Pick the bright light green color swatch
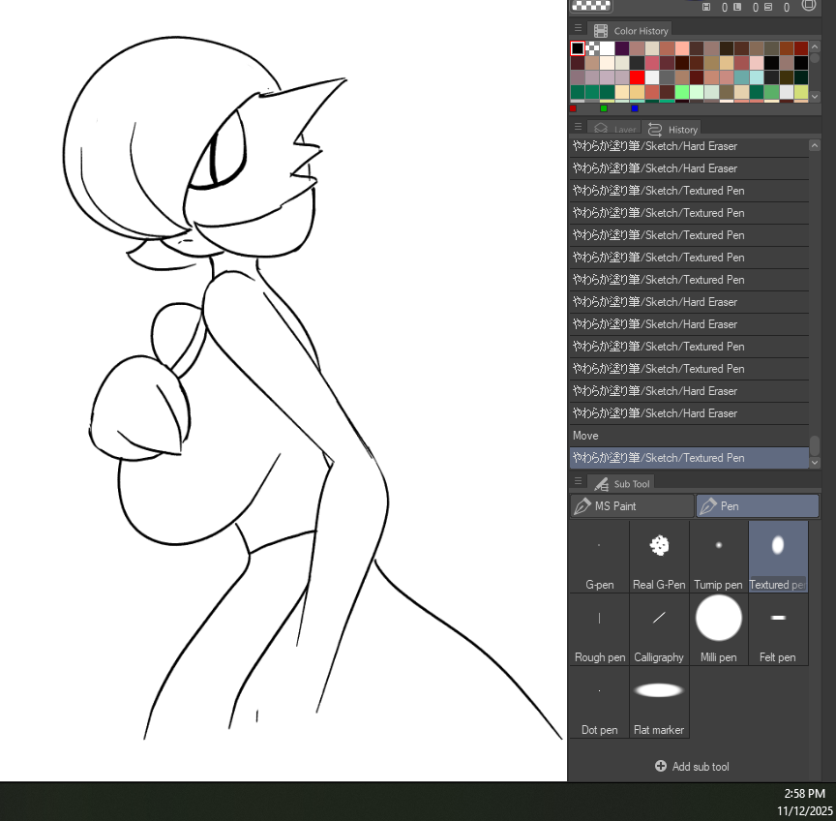This screenshot has width=836, height=821. (x=682, y=92)
